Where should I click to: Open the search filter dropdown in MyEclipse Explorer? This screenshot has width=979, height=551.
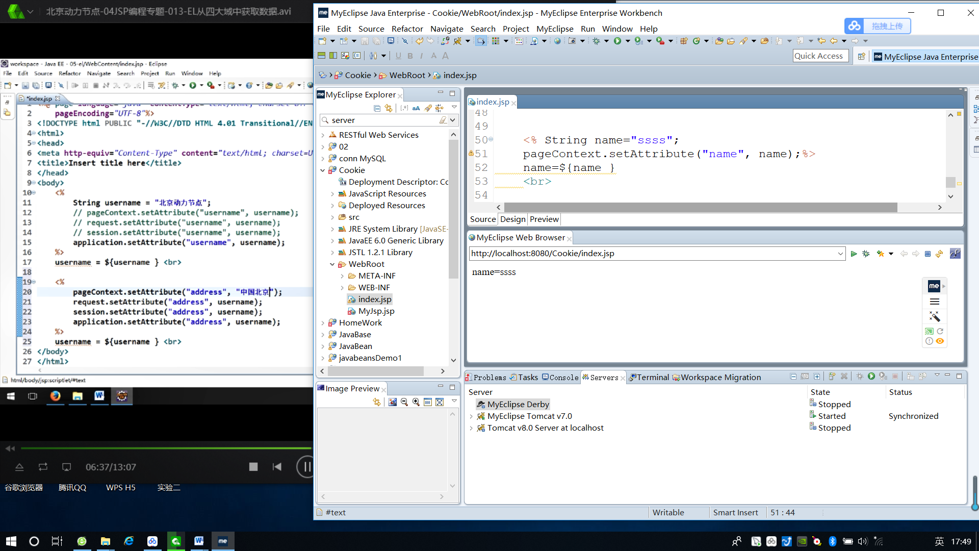click(x=452, y=120)
